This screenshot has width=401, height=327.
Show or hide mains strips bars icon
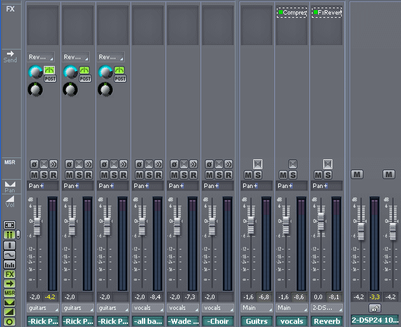(x=10, y=265)
